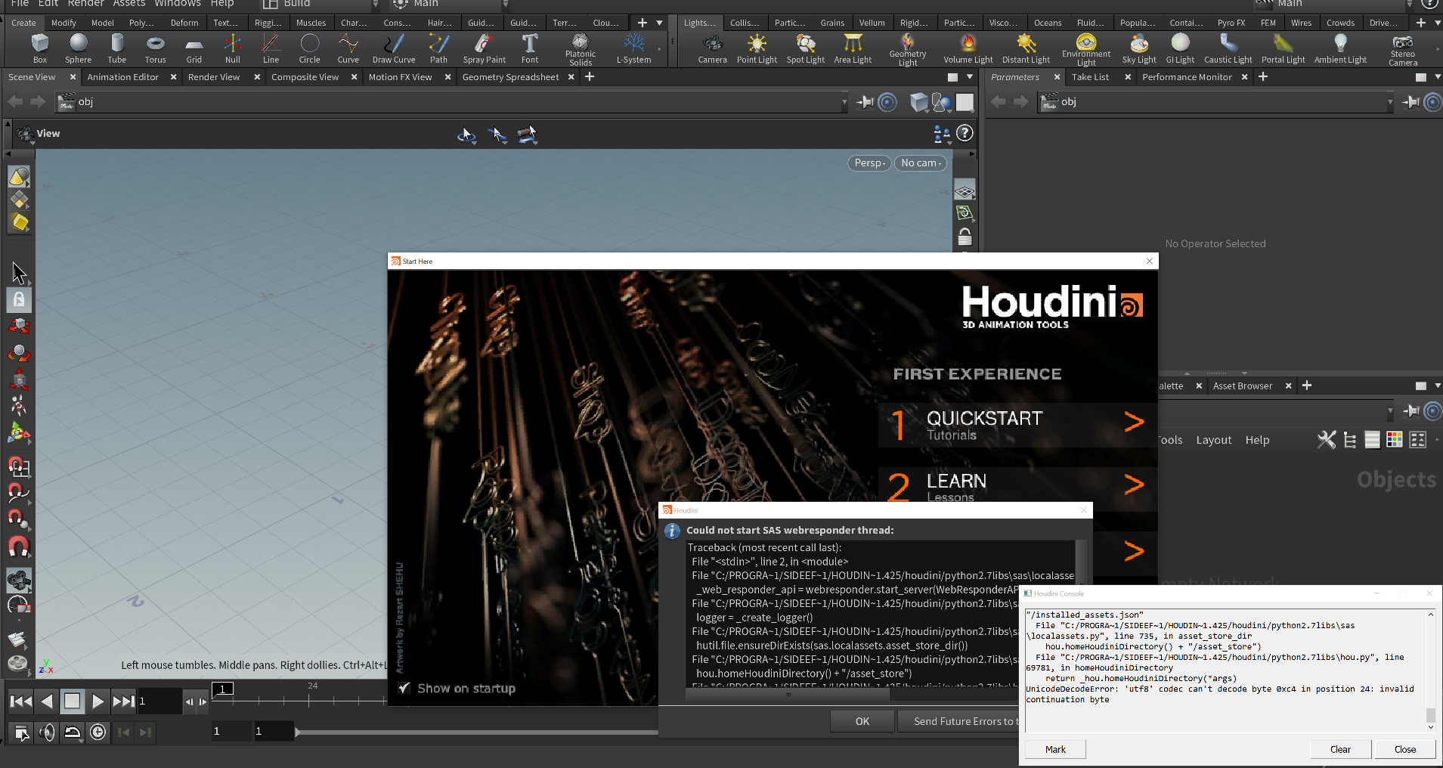Screen dimensions: 1443x768
Task: Toggle loop playback mode button
Action: (72, 732)
